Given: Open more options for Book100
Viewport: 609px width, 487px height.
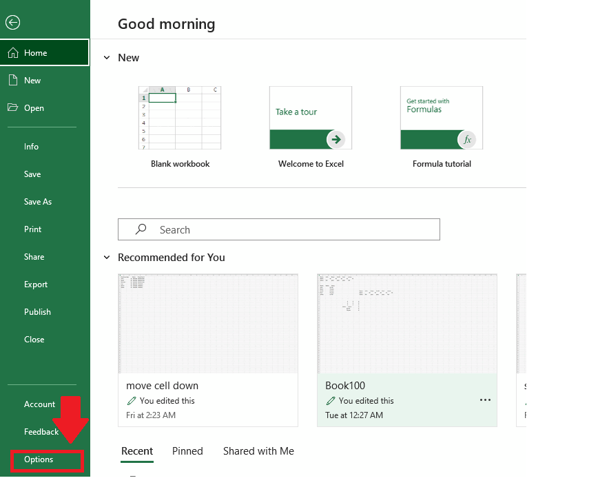Looking at the screenshot, I should (x=485, y=400).
